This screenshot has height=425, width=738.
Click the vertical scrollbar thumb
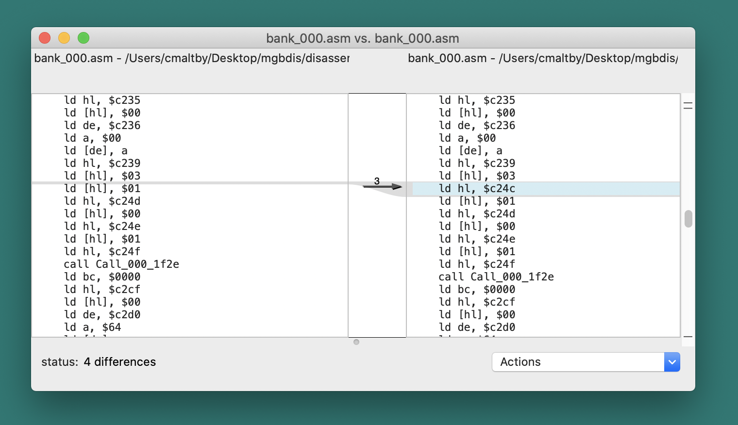(x=688, y=219)
